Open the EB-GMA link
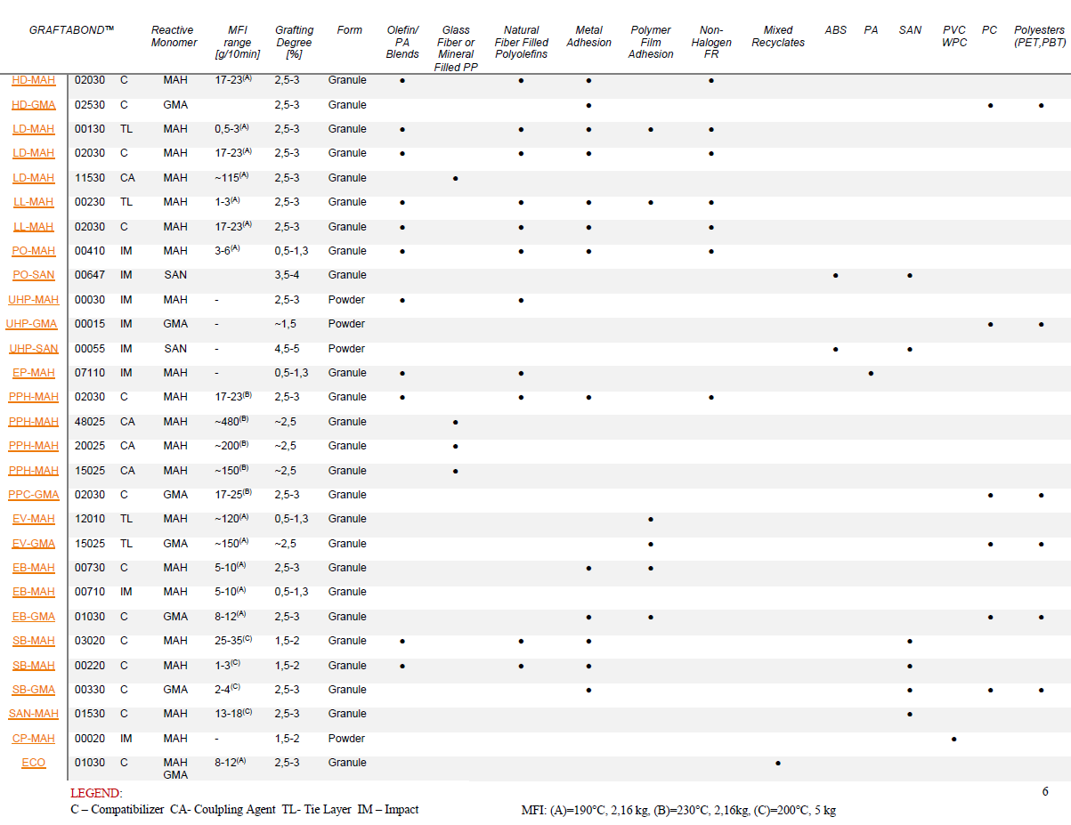This screenshot has height=825, width=1071. 33,617
